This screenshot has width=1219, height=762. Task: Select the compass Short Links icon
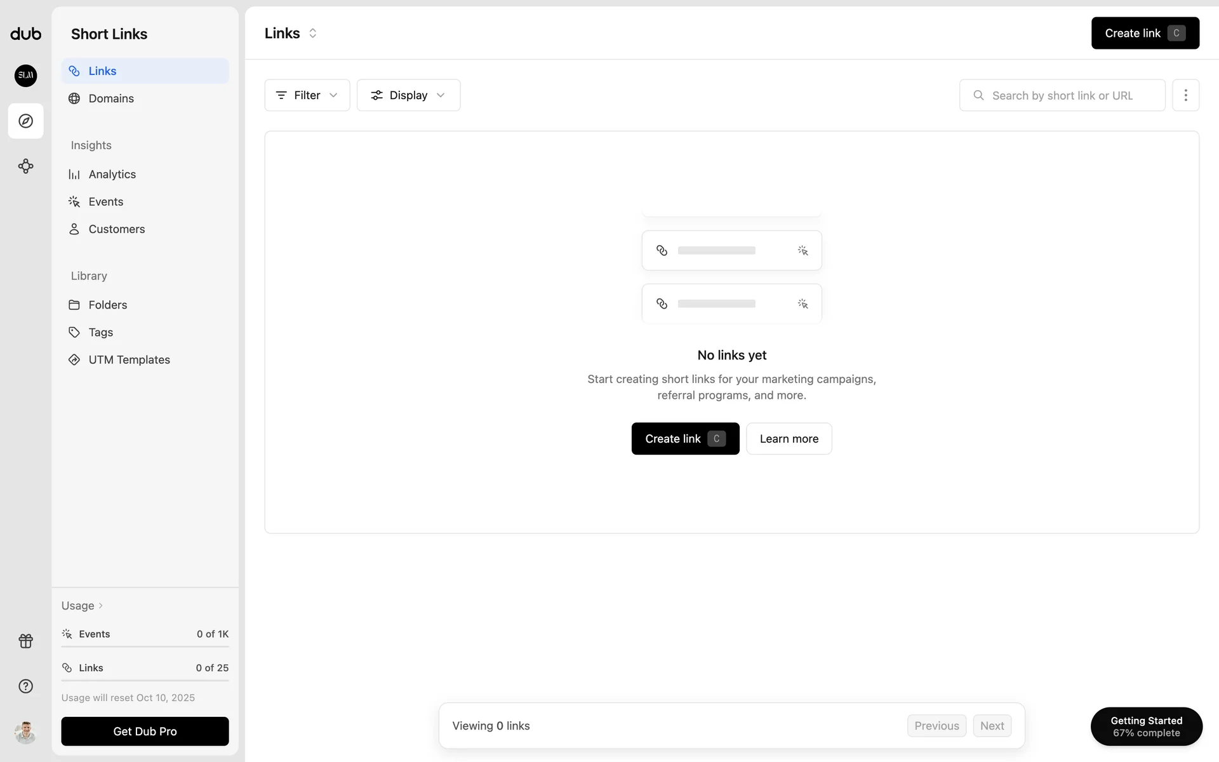(25, 121)
